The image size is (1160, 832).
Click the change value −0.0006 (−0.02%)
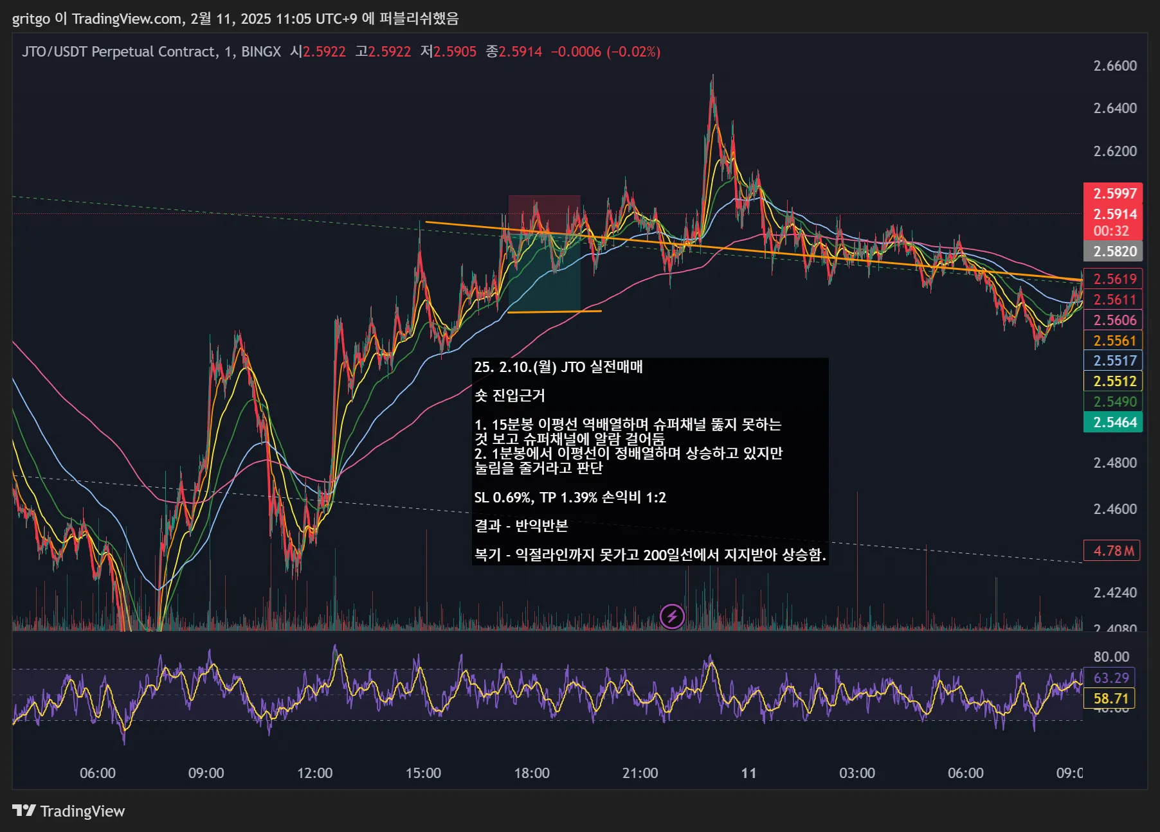point(606,51)
